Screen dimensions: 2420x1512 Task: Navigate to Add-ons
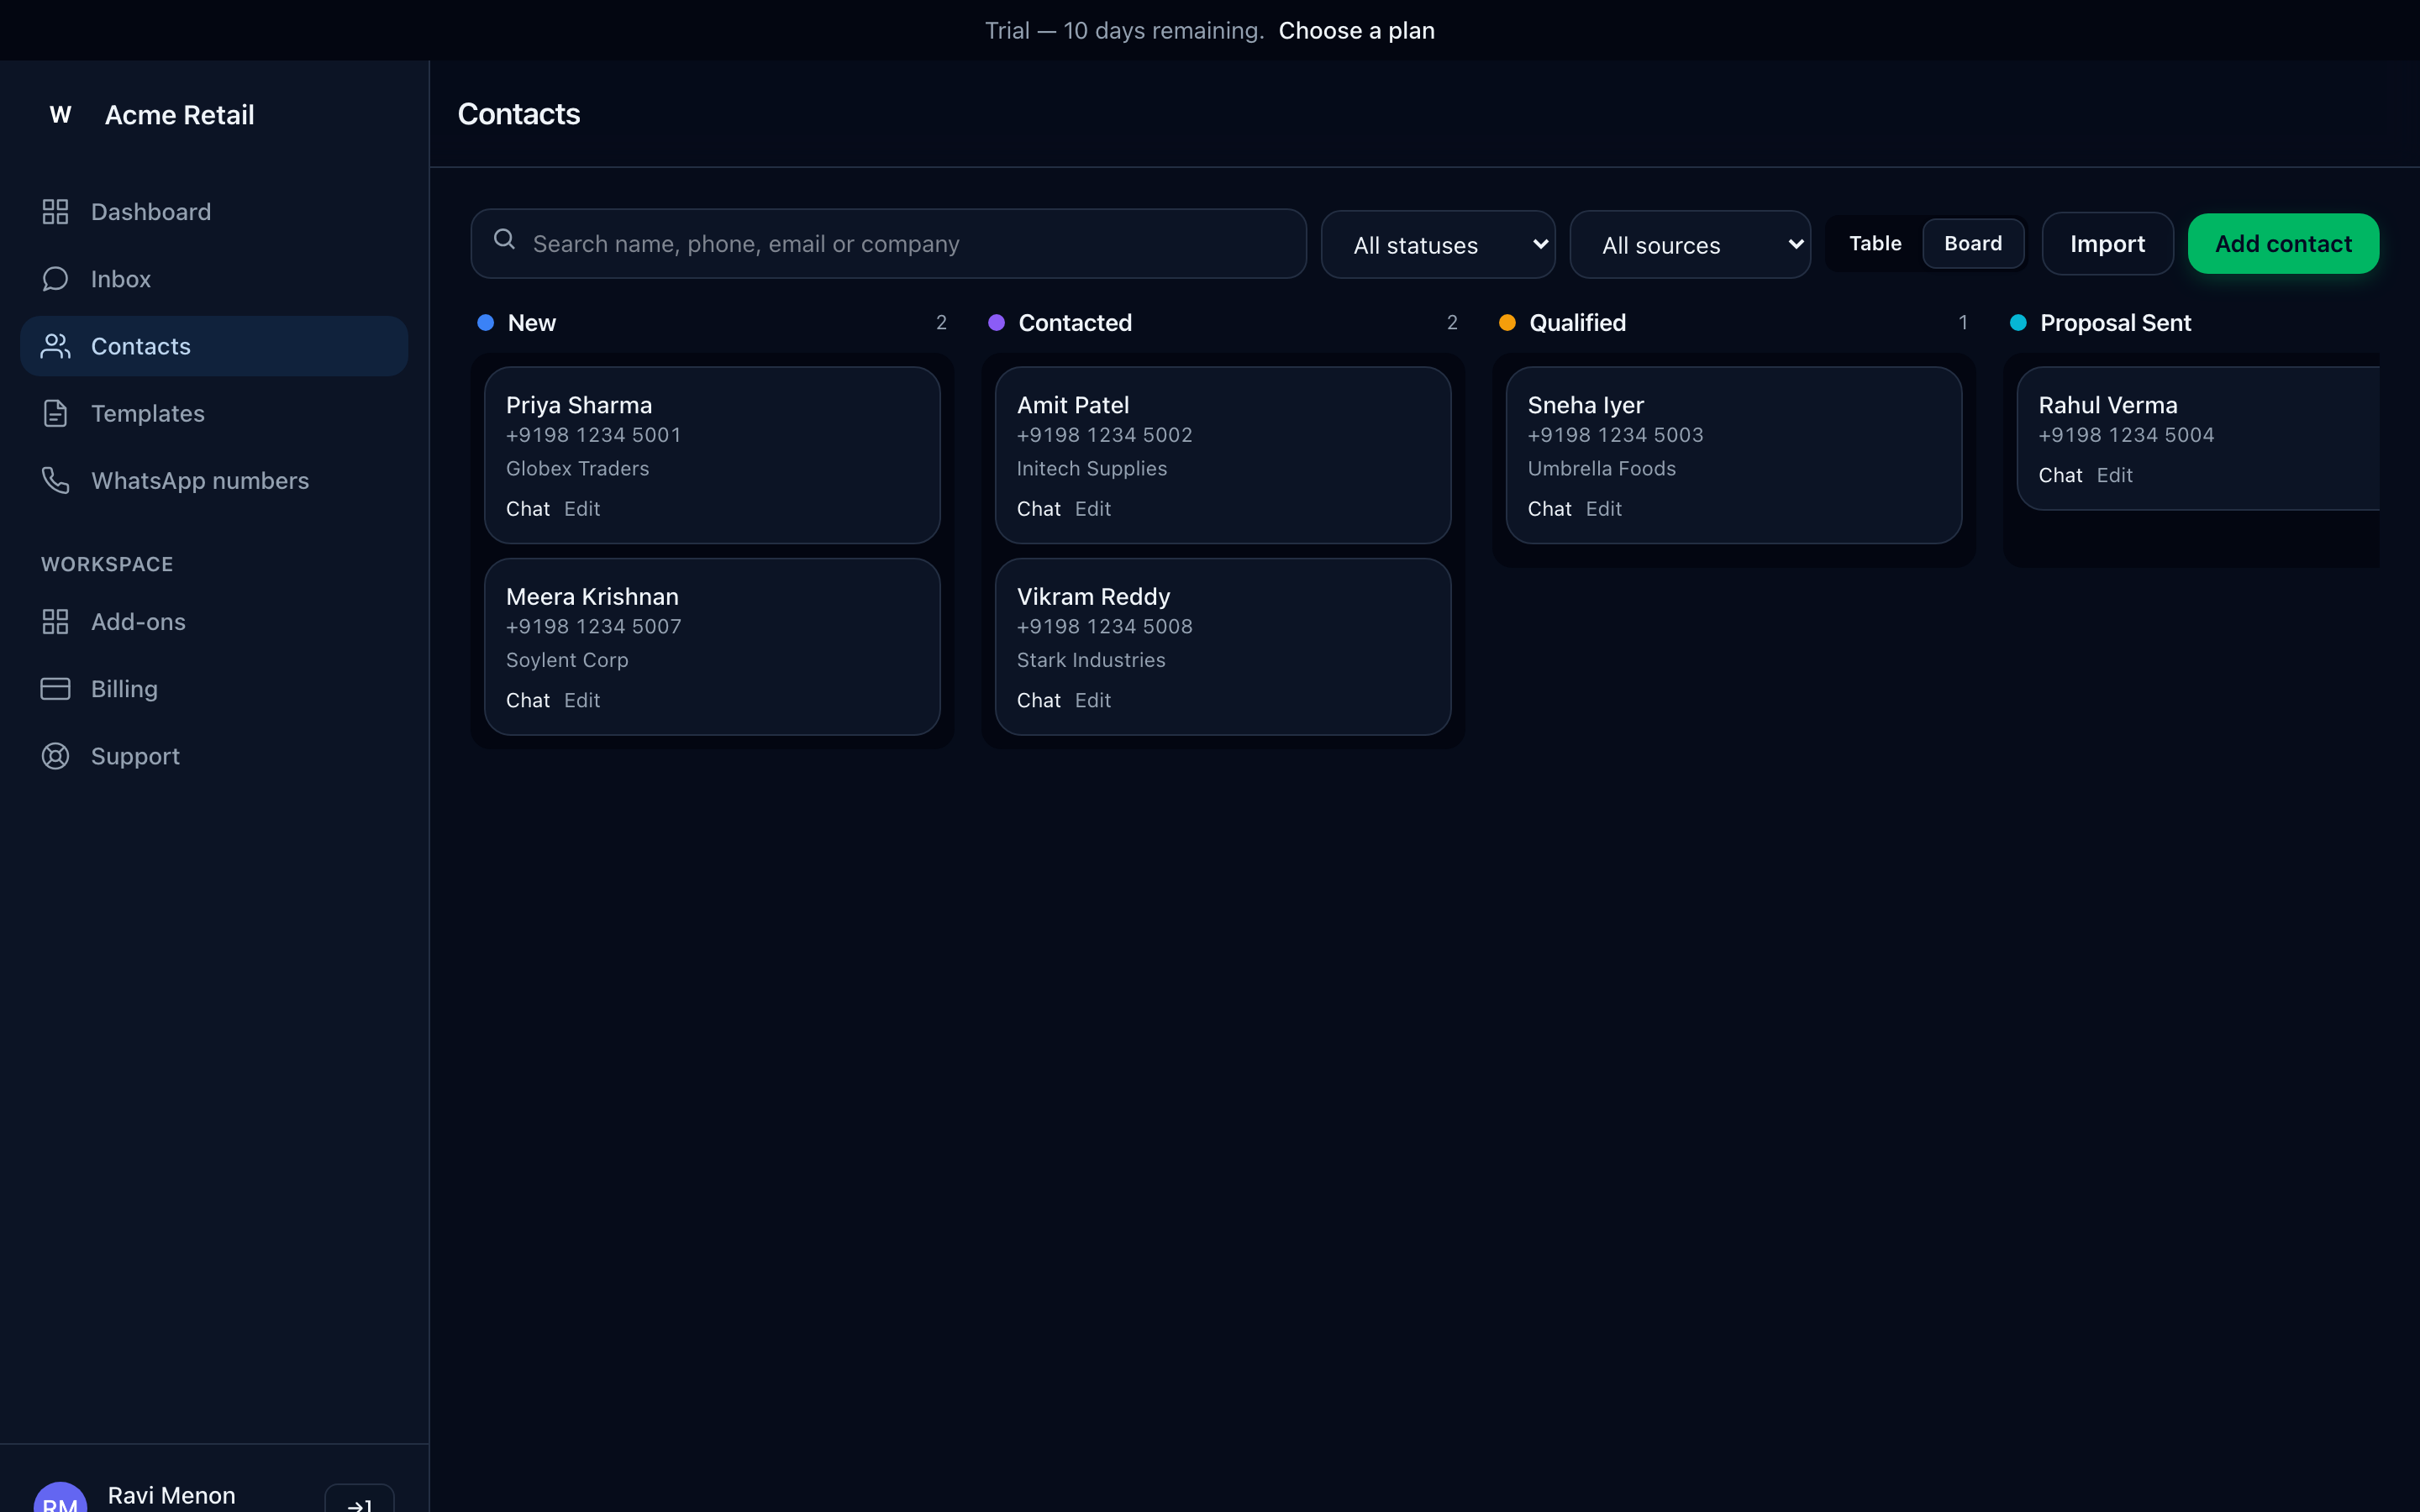(214, 622)
